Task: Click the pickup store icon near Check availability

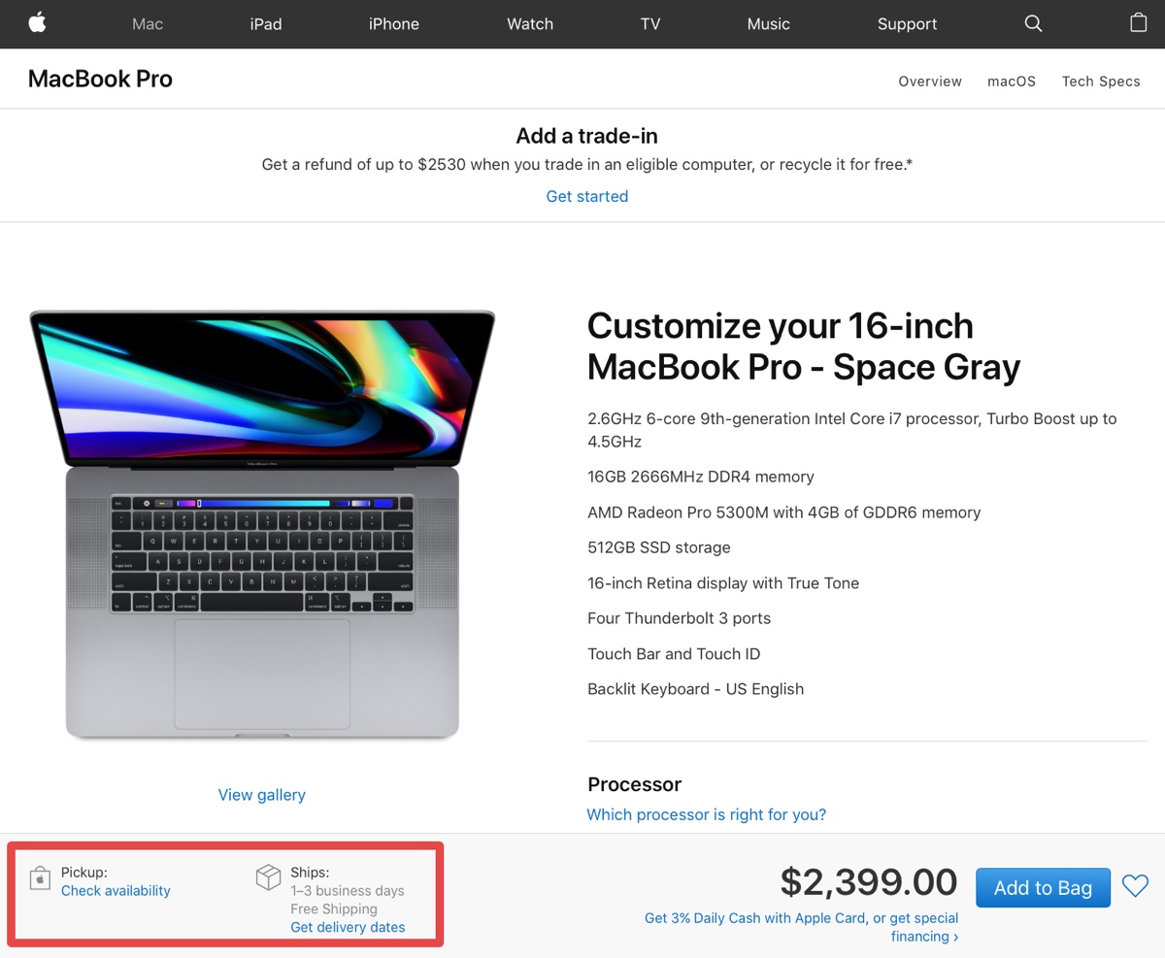Action: click(x=40, y=876)
